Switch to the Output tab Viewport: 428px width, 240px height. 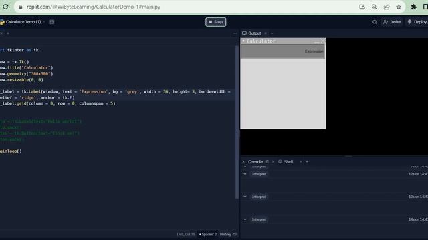click(251, 33)
